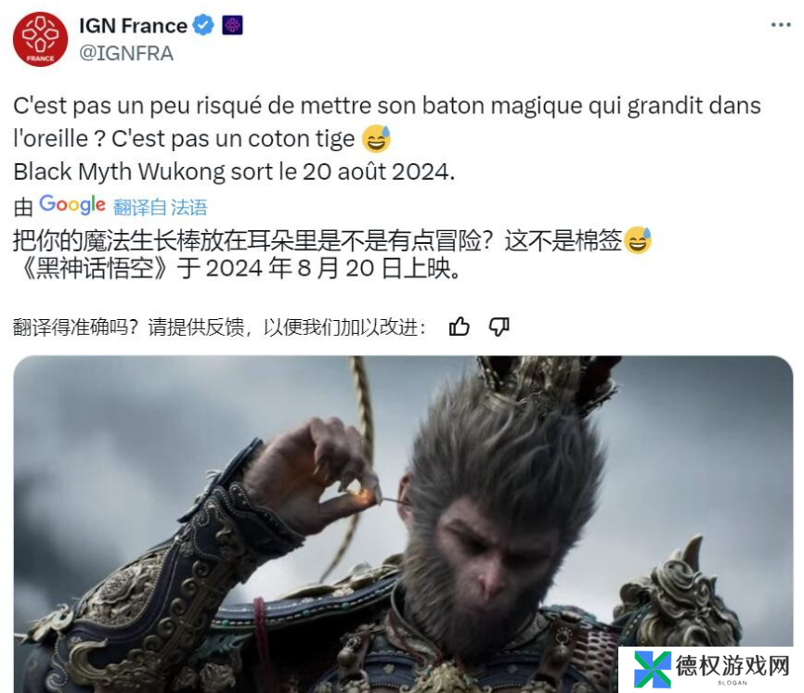Viewport: 804px width, 693px height.
Task: Open the @IGNFRA handle link
Action: point(126,53)
